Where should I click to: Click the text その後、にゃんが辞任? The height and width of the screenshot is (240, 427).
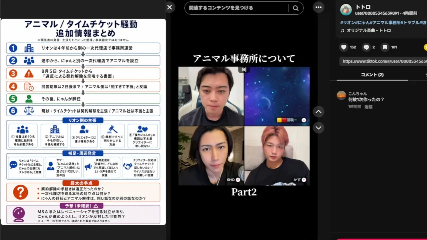(x=61, y=99)
